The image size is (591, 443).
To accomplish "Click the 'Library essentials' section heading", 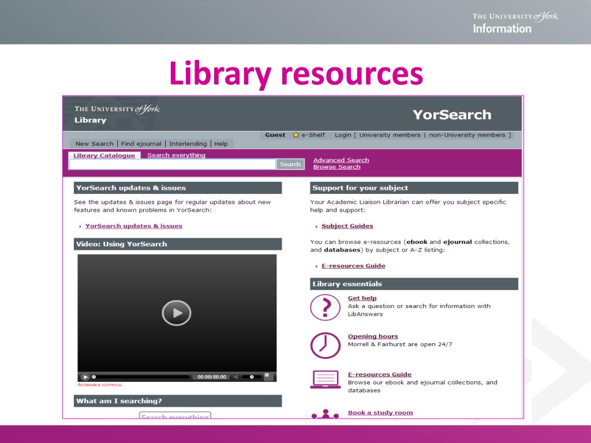I will (x=414, y=284).
